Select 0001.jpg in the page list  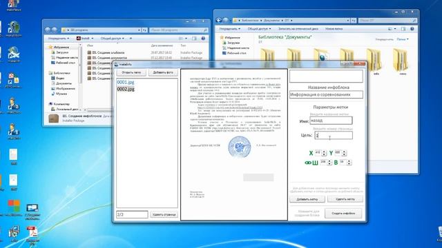(x=126, y=82)
